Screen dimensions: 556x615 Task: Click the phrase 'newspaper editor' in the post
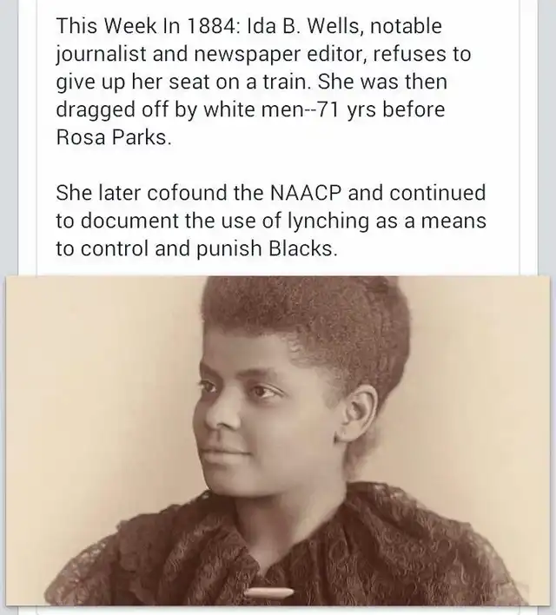coord(280,55)
